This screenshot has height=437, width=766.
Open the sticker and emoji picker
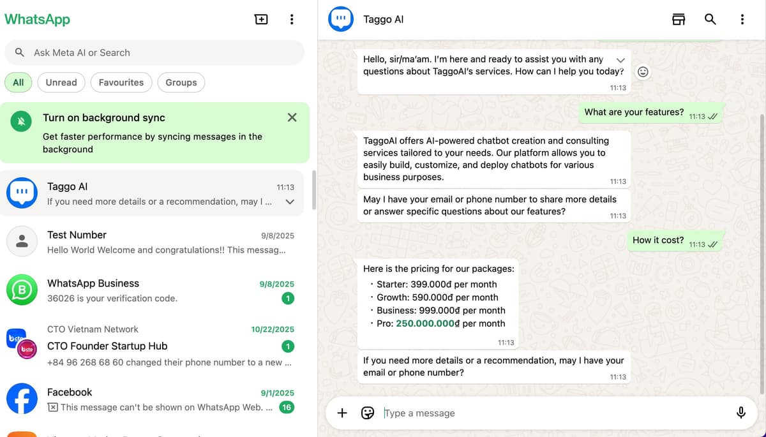368,413
